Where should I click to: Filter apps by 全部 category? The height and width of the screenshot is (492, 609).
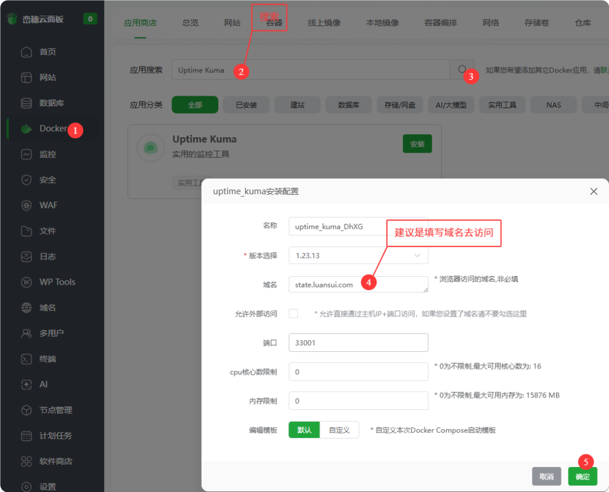pos(195,105)
